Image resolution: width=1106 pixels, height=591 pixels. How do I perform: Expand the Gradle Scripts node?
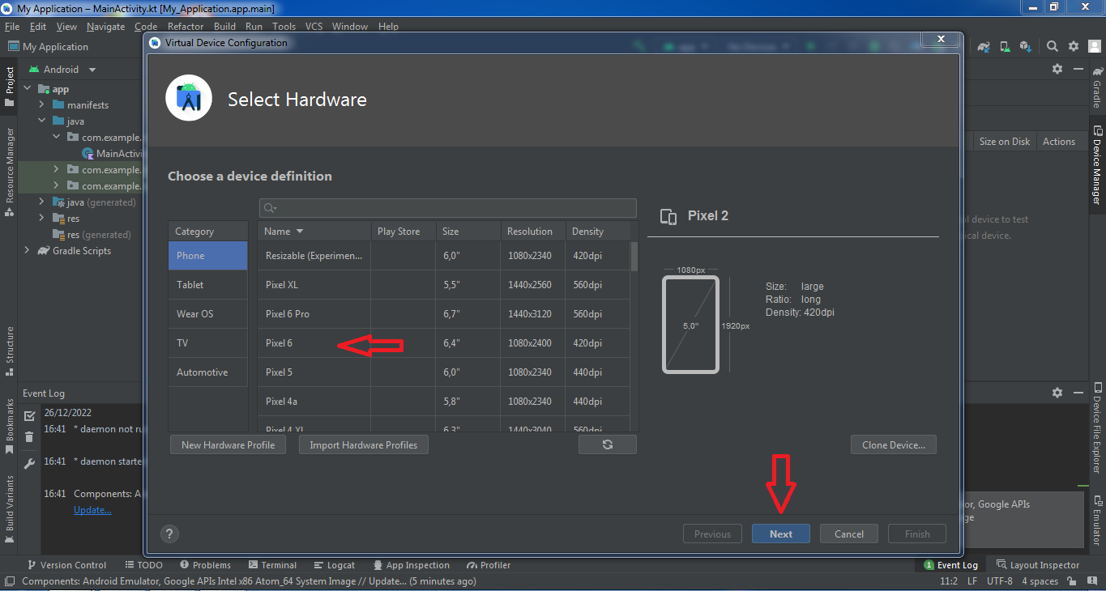click(27, 251)
